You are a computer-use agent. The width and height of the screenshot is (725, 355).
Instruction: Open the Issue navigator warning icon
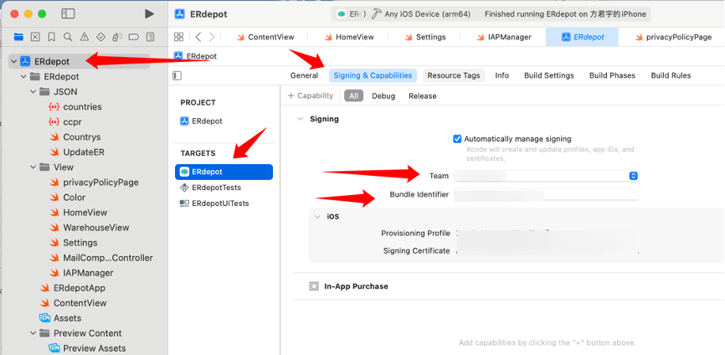coord(85,37)
